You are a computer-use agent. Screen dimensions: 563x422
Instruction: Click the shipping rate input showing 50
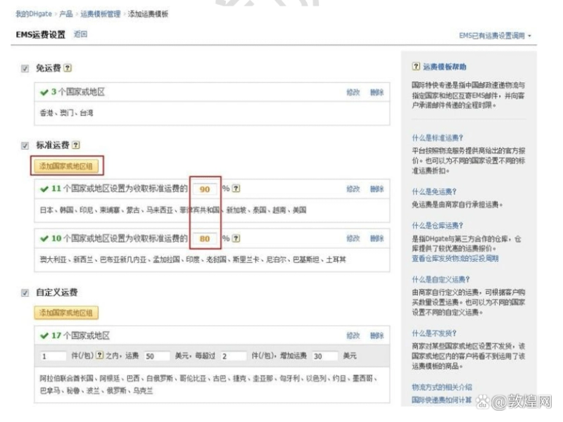(x=156, y=355)
